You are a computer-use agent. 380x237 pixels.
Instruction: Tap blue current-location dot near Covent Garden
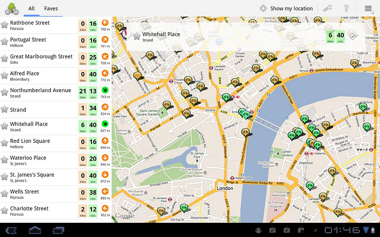(219, 42)
